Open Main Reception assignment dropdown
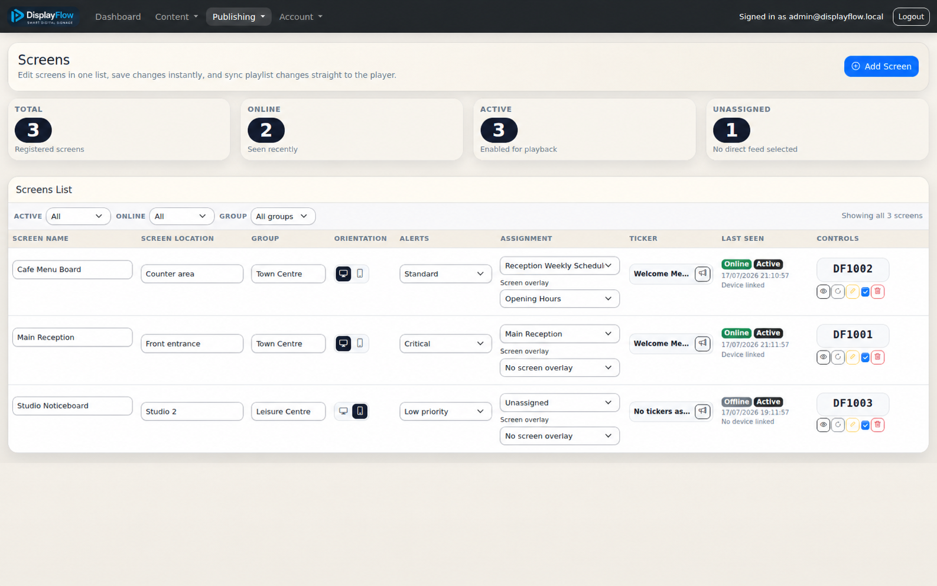 coord(559,334)
